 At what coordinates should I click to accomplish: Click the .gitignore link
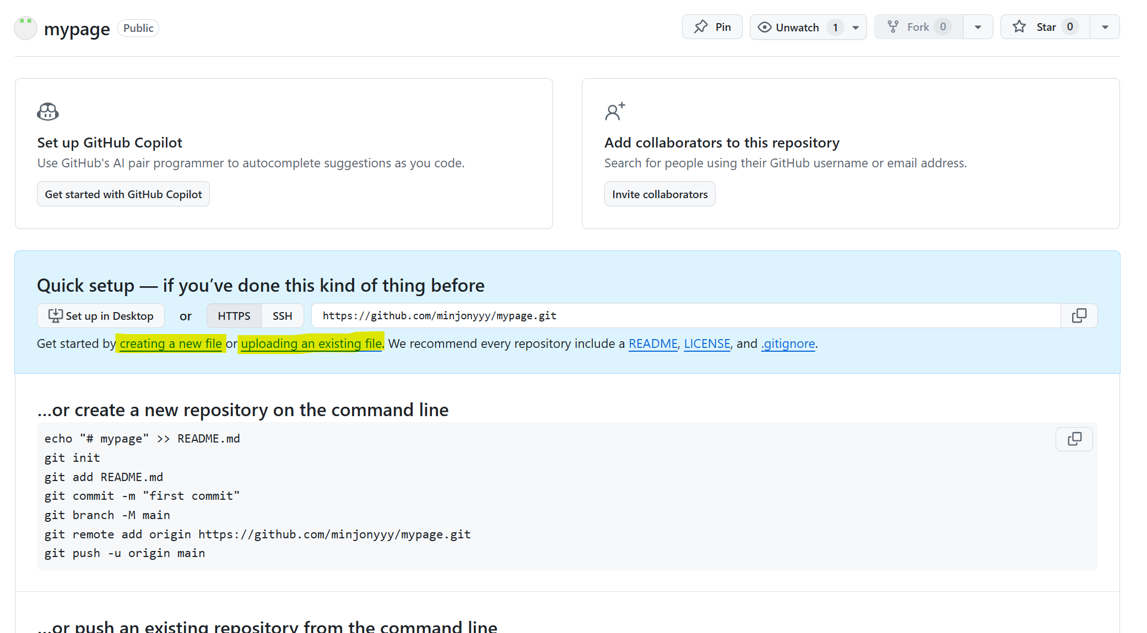788,344
